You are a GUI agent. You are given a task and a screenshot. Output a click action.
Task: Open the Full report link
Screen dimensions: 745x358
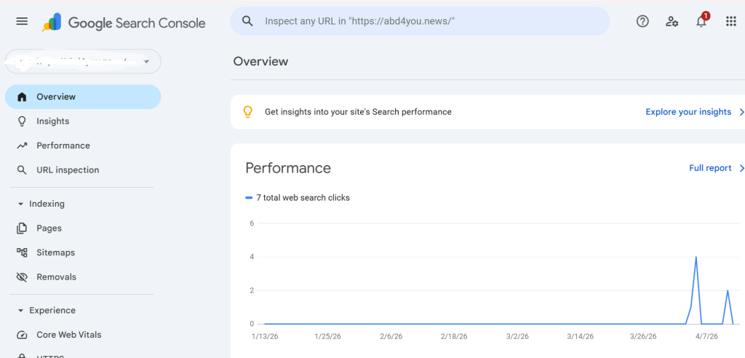710,168
